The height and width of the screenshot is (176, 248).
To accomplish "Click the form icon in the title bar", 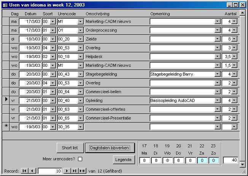I will pyautogui.click(x=5, y=5).
